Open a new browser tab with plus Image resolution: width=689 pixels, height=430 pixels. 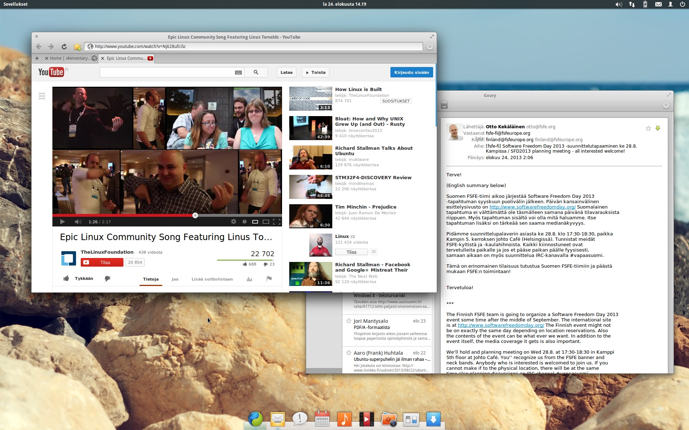pos(37,58)
